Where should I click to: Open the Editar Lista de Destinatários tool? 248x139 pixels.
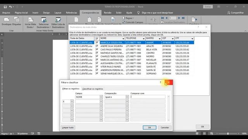pyautogui.click(x=58, y=23)
